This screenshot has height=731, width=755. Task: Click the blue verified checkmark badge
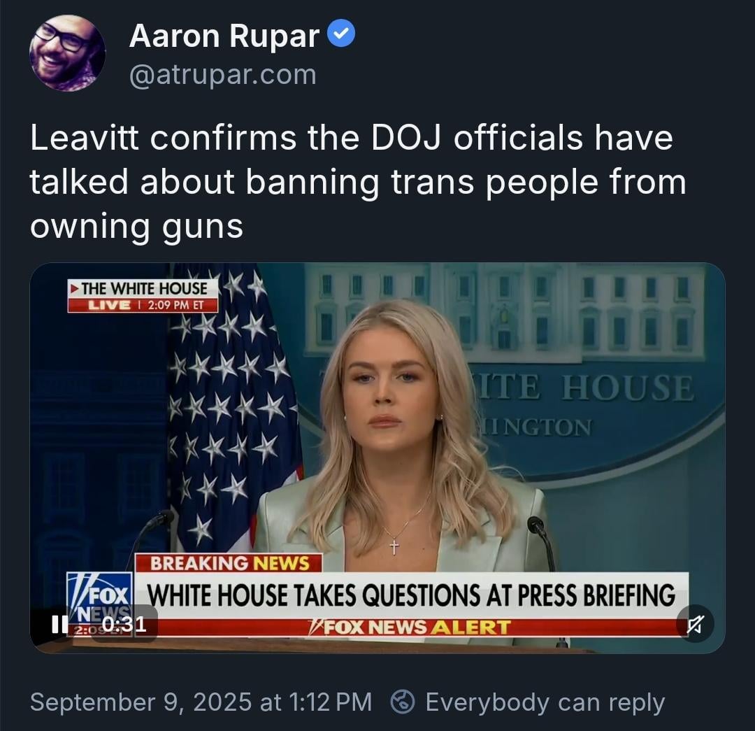click(341, 34)
